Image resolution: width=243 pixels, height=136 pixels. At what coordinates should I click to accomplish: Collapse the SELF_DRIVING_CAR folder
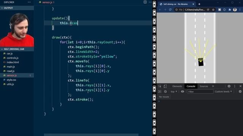pyautogui.click(x=17, y=49)
